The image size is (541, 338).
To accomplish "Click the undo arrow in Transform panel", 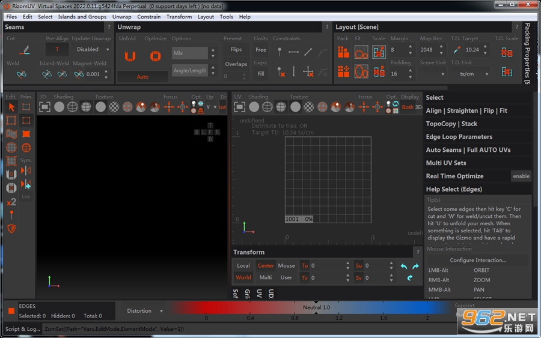I will click(404, 267).
